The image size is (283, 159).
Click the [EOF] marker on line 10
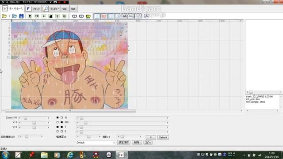[15, 57]
